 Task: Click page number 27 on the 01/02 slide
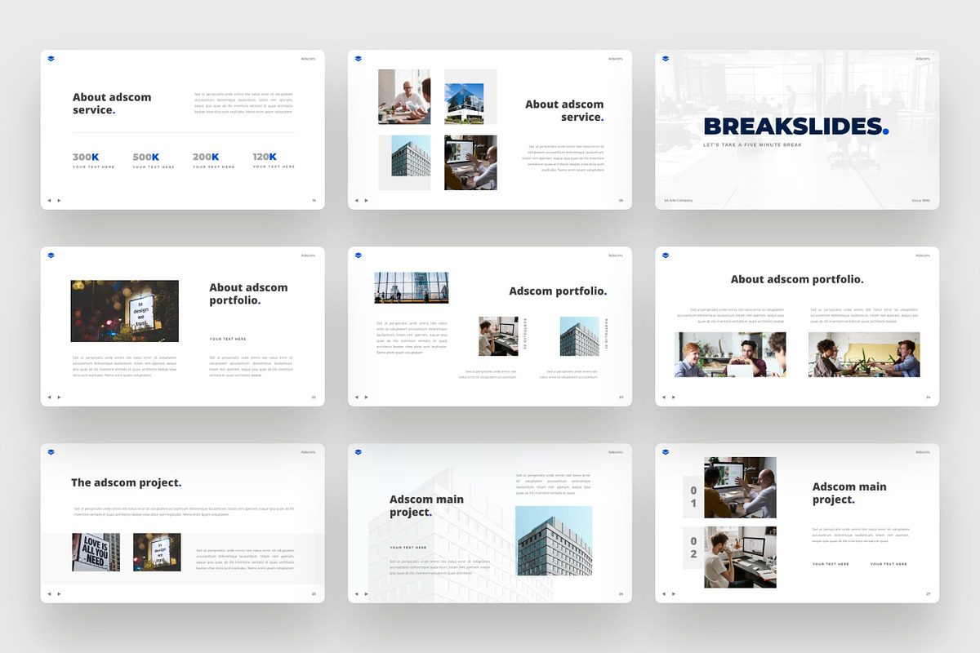[928, 593]
